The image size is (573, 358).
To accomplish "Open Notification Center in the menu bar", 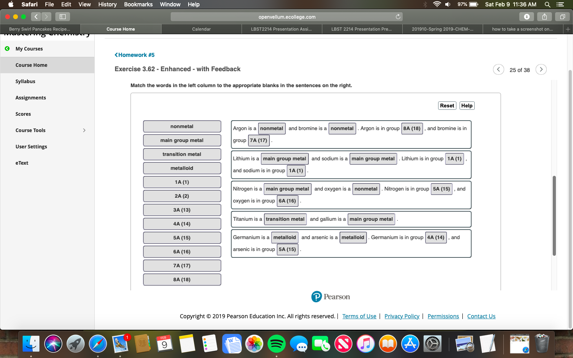I will click(560, 4).
